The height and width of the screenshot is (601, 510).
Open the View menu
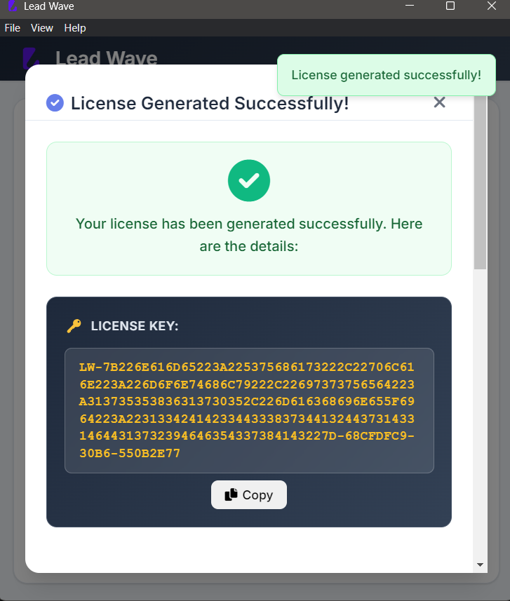tap(42, 28)
